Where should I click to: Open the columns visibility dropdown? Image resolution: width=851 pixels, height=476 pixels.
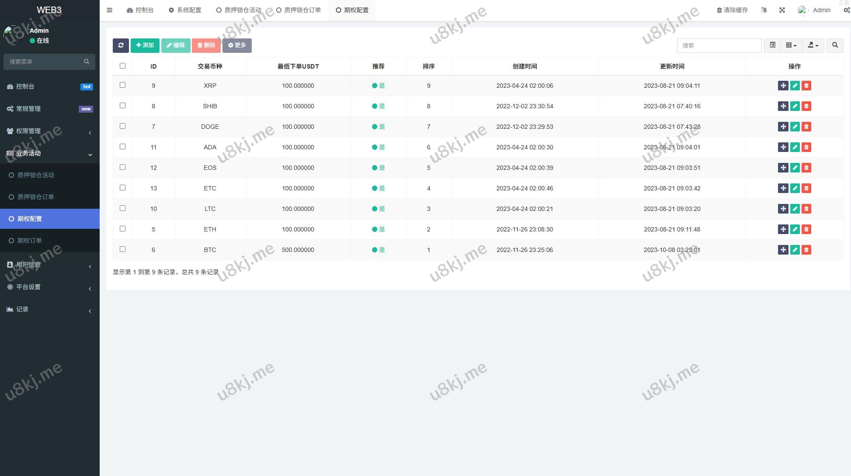pyautogui.click(x=791, y=45)
